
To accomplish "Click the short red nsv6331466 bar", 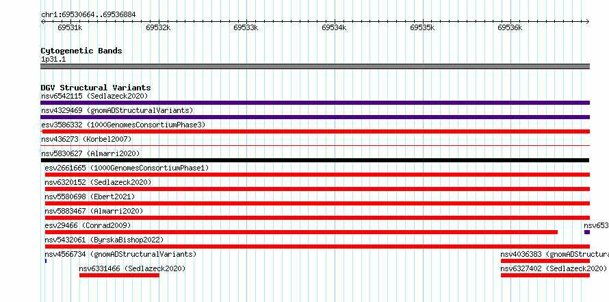I will [x=119, y=275].
